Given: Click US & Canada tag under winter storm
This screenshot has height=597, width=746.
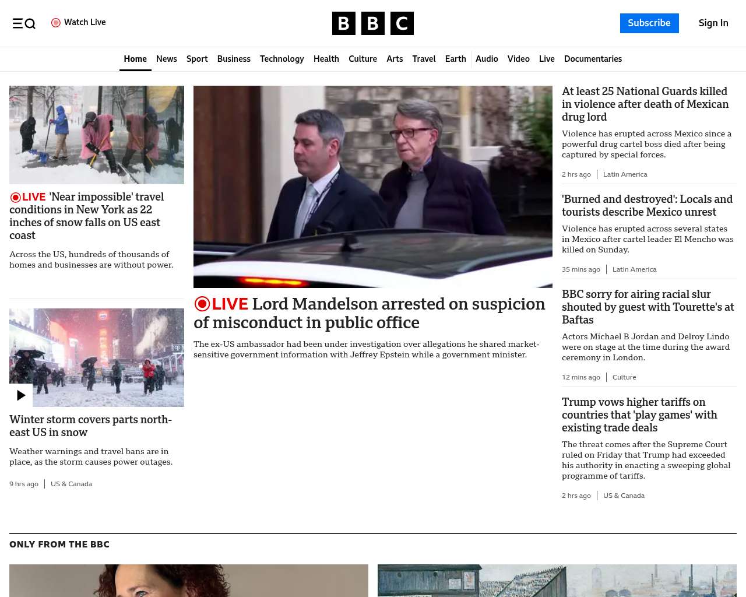Looking at the screenshot, I should 71,484.
